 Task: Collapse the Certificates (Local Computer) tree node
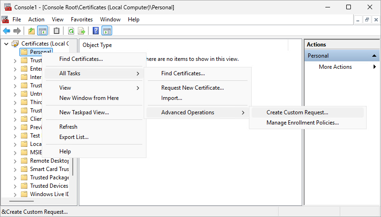6,44
